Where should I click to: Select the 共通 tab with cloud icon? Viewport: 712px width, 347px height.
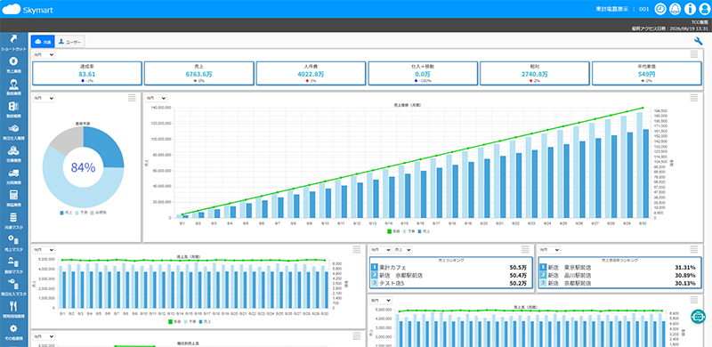click(43, 42)
